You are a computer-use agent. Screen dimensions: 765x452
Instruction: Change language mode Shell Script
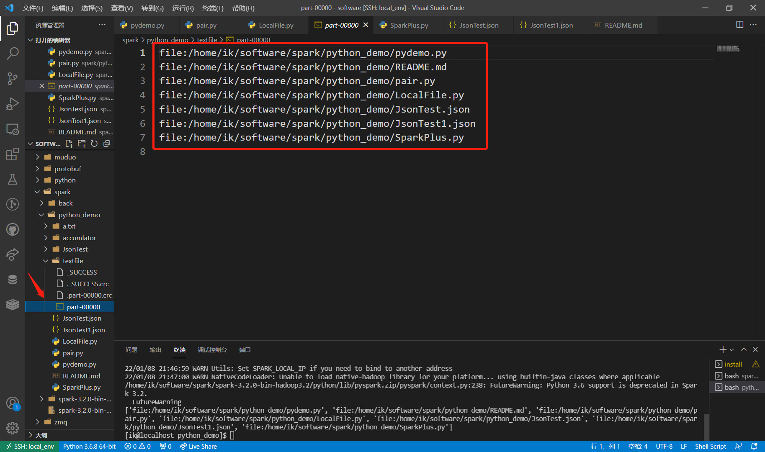point(710,446)
